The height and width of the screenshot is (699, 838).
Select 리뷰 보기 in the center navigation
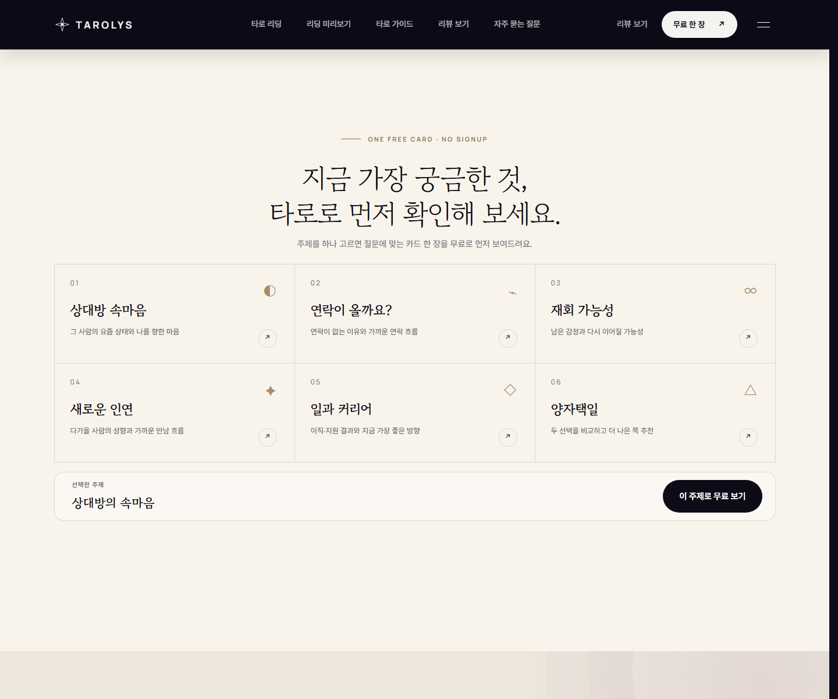pos(453,24)
